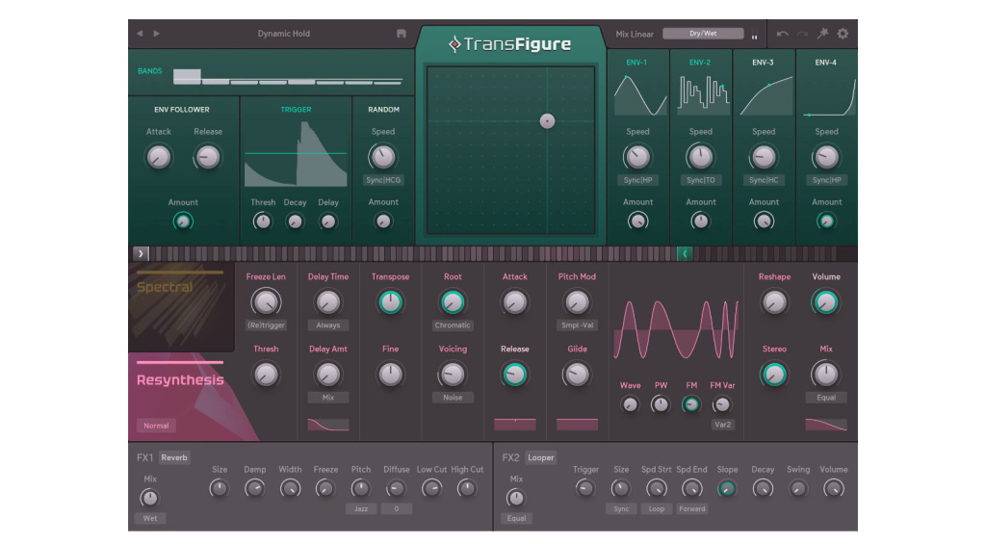Toggle the Forward button under Spd End
Screen dimensions: 986x544
pyautogui.click(x=691, y=508)
